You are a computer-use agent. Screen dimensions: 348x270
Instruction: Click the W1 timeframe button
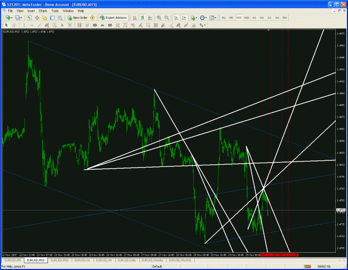tap(277, 18)
